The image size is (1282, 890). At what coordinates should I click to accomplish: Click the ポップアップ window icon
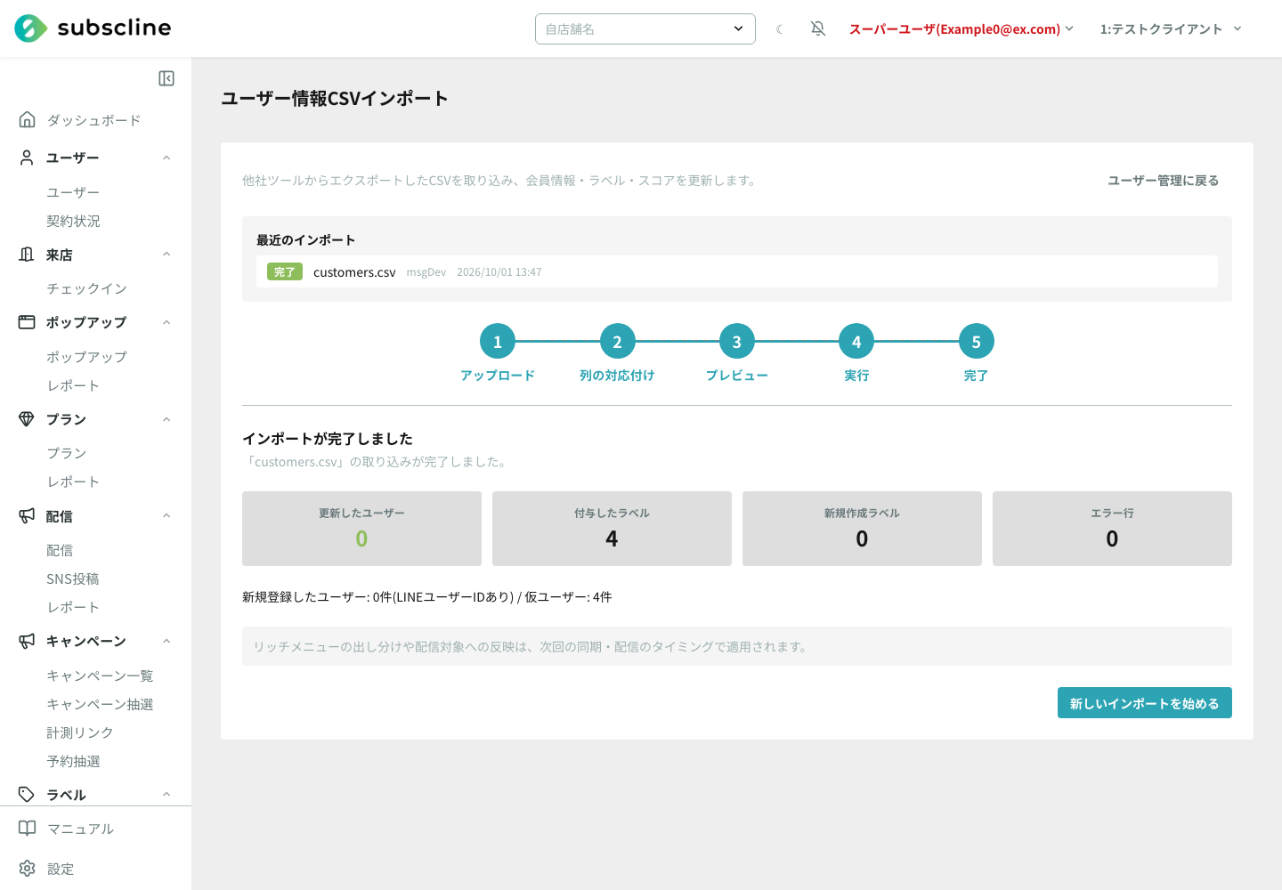(27, 322)
